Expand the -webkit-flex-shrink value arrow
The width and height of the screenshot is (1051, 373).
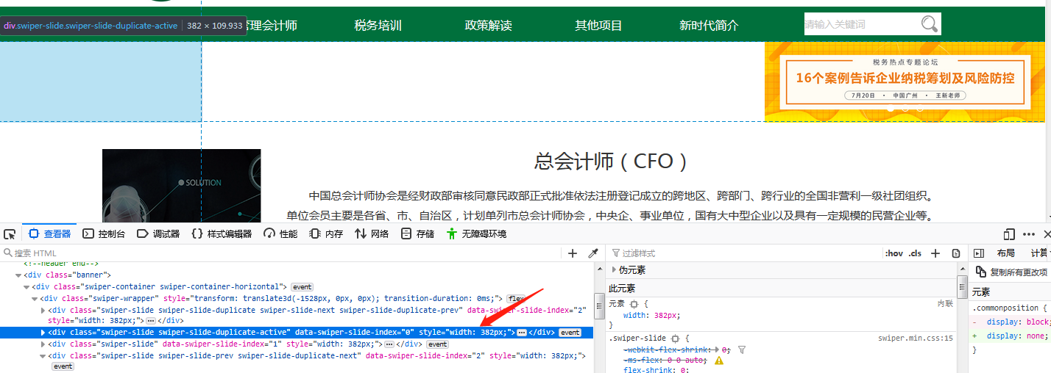[715, 350]
